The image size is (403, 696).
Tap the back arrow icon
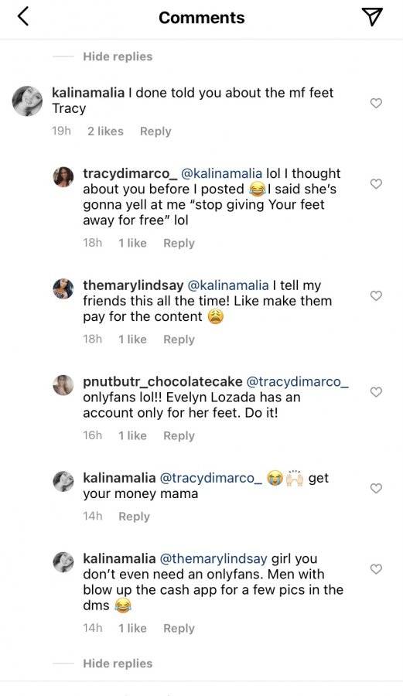(23, 17)
